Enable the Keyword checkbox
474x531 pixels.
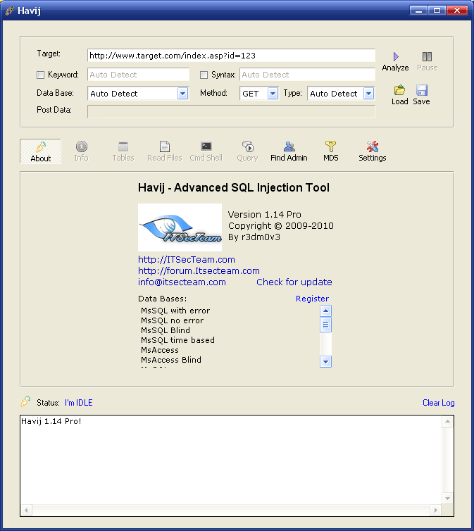click(x=40, y=75)
